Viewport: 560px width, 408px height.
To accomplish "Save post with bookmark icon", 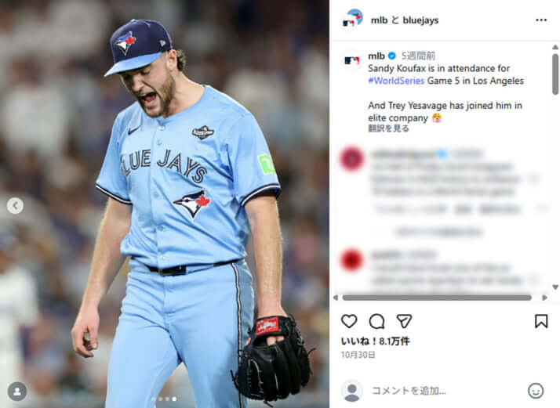I will click(541, 321).
